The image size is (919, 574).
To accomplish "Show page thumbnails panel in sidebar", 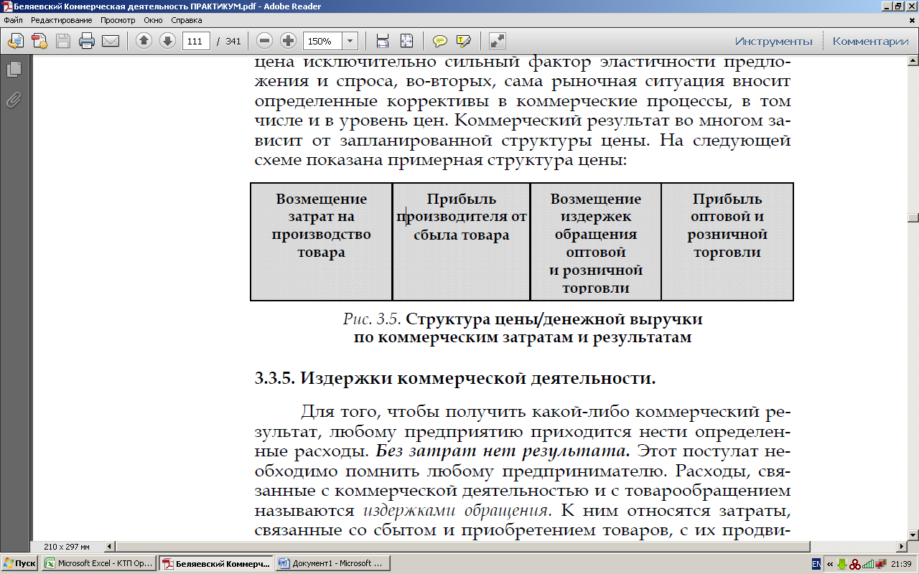I will point(14,70).
